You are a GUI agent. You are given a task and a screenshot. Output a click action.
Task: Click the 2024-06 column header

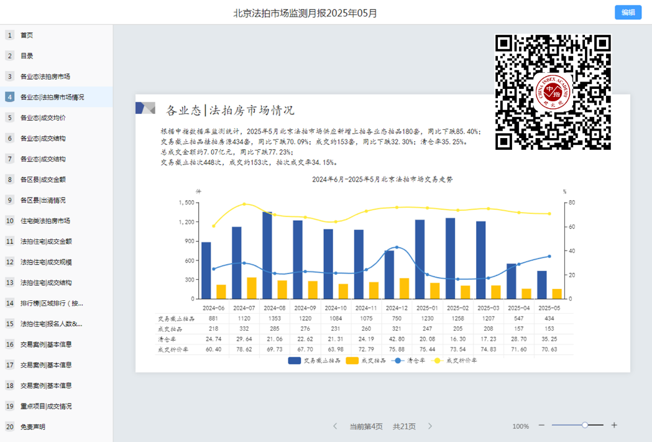[213, 308]
